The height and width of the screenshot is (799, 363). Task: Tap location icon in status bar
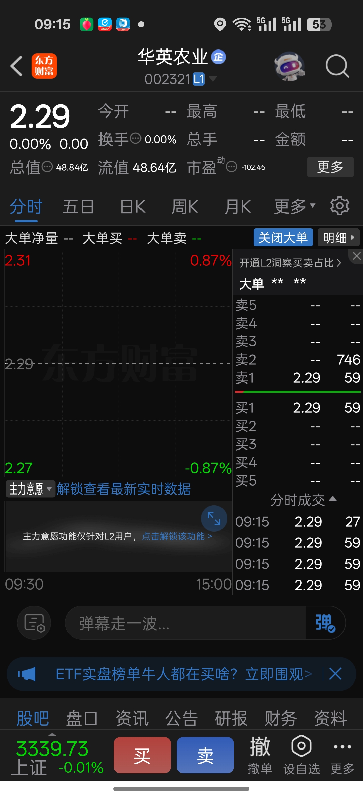220,24
